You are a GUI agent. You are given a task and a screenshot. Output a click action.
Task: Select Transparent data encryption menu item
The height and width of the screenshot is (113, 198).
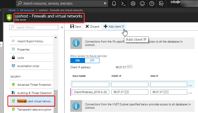click(31, 109)
